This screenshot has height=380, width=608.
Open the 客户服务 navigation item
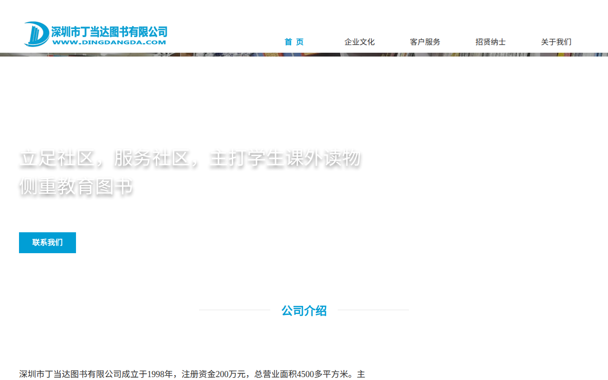tap(425, 42)
